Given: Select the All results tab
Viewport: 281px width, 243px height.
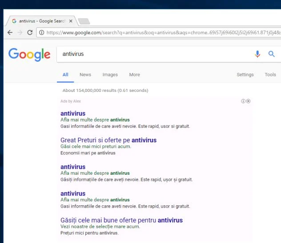Looking at the screenshot, I should [65, 74].
